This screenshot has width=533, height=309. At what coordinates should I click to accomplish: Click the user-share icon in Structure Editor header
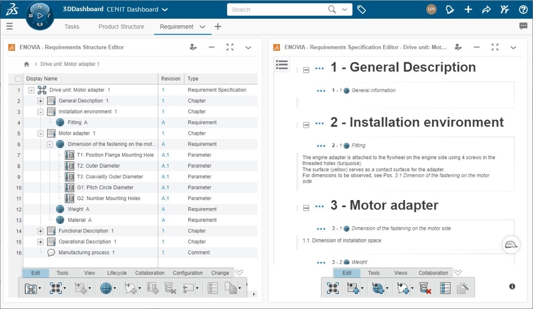coord(193,47)
